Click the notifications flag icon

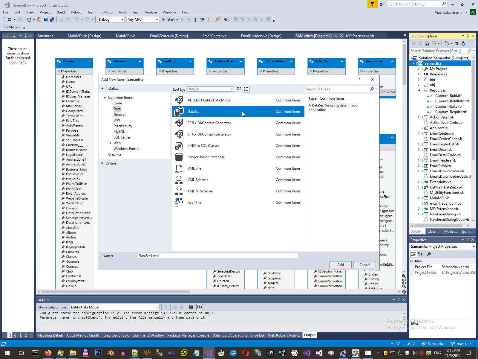(x=372, y=4)
